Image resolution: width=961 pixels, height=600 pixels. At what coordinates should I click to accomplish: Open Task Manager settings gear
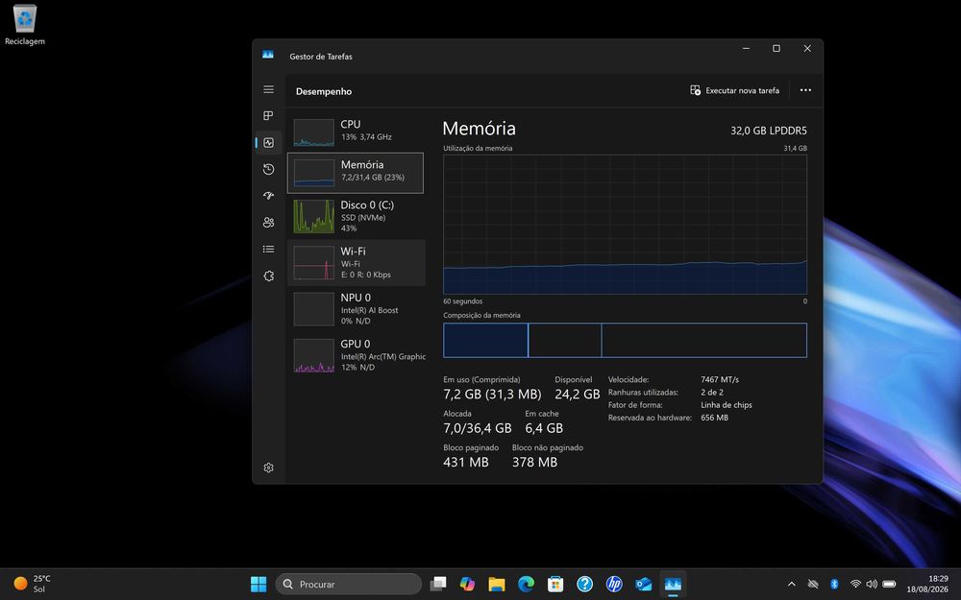[x=268, y=468]
